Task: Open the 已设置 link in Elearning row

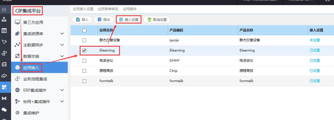Action: pos(315,50)
